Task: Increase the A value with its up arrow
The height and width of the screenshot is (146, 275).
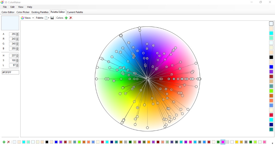Action: [17, 33]
